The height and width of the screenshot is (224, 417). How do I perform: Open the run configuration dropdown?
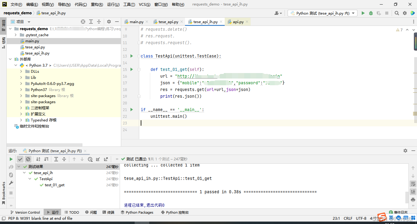coord(322,13)
